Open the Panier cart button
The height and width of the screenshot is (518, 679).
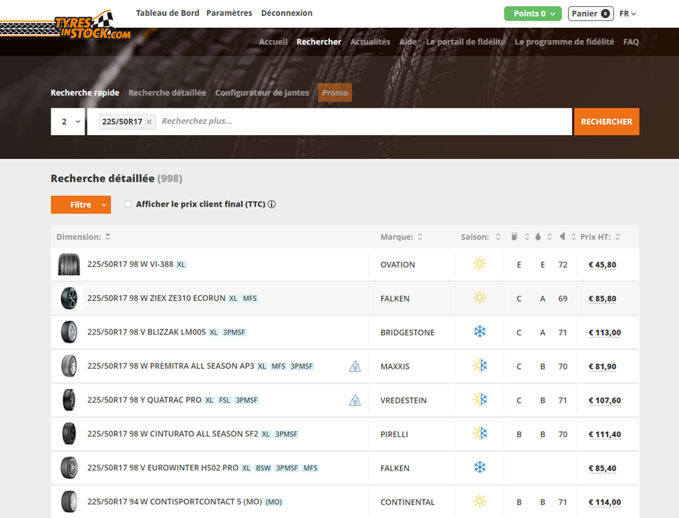pyautogui.click(x=591, y=14)
